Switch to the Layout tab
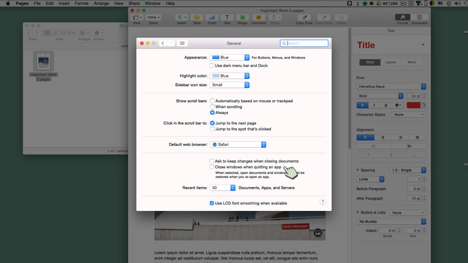The height and width of the screenshot is (263, 468). pyautogui.click(x=390, y=62)
